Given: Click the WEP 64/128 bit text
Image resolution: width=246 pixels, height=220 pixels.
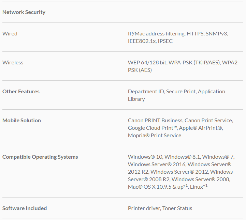Looking at the screenshot, I should point(147,63).
